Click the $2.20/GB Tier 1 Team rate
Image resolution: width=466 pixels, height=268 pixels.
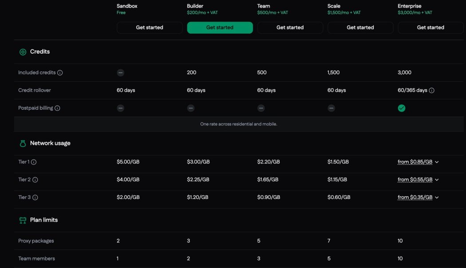(x=269, y=162)
